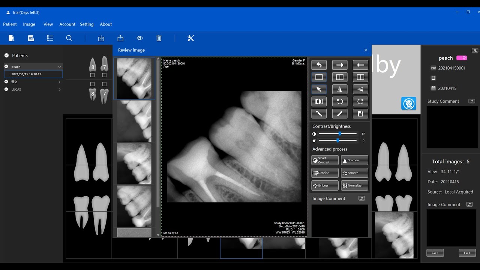Select the arrow pointer tool
The height and width of the screenshot is (270, 480).
pyautogui.click(x=319, y=89)
